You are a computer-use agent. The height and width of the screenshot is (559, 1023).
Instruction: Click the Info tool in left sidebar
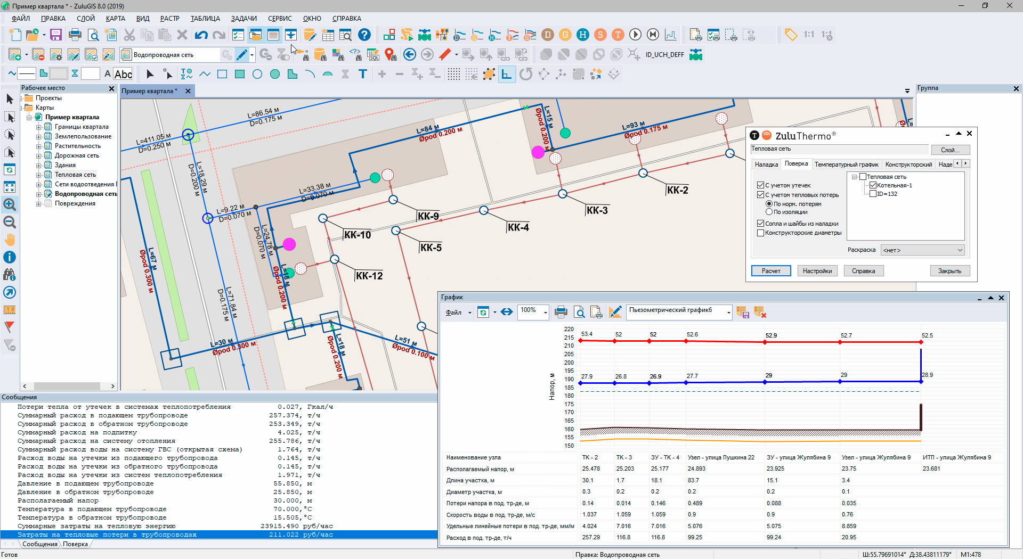tap(10, 257)
